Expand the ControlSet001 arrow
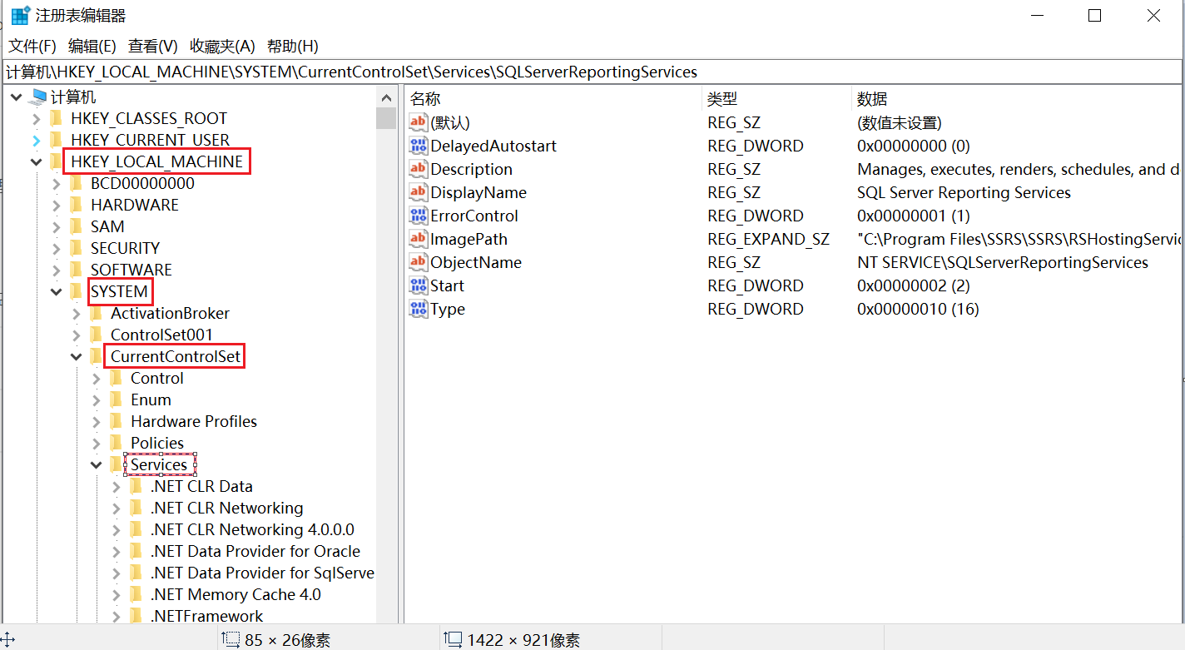Screen dimensions: 1185x650 coord(76,335)
